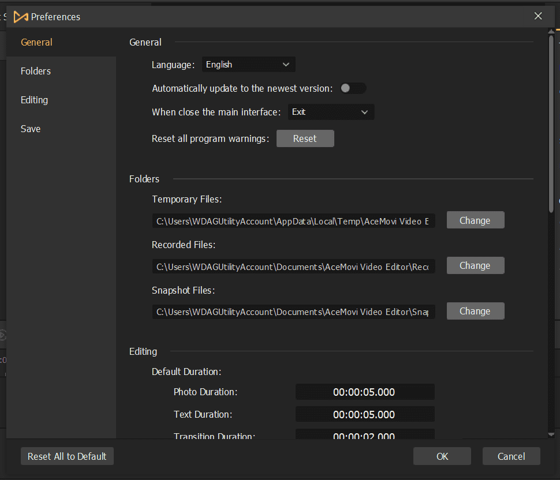This screenshot has width=560, height=480.
Task: Click the Default Duration label
Action: coord(186,372)
